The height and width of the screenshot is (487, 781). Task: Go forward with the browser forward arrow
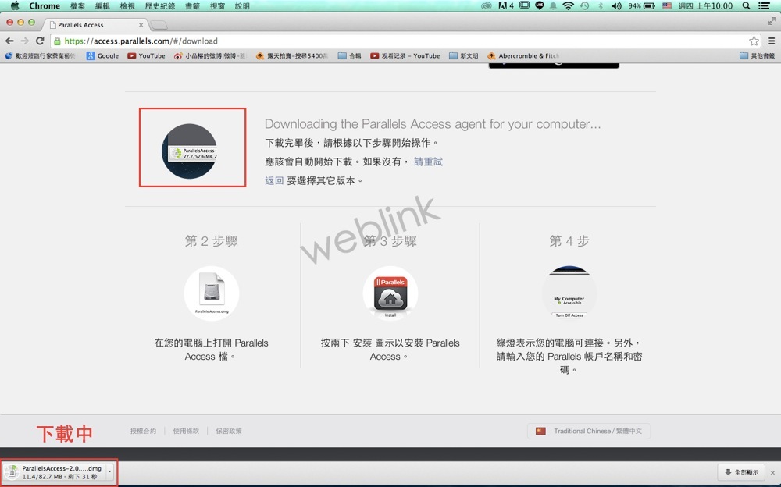[25, 41]
